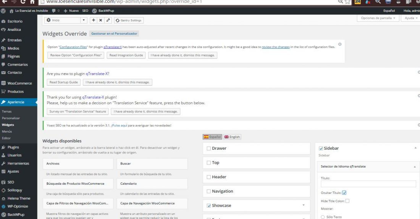Expand the Ayuda help dropdown
420x219 pixels.
pos(411,18)
